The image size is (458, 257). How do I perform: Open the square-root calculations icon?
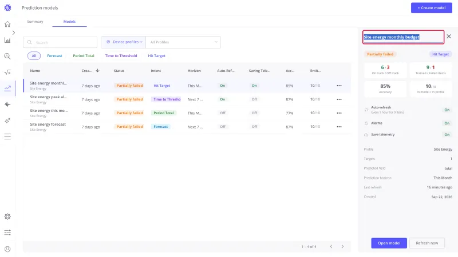point(7,73)
